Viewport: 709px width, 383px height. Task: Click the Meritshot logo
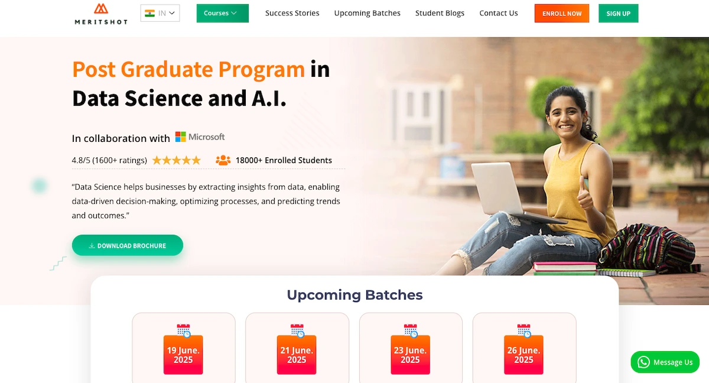100,14
